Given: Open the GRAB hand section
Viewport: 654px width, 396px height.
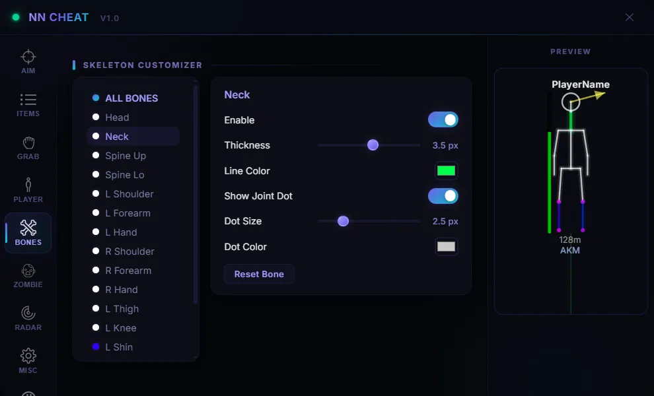Looking at the screenshot, I should [28, 148].
